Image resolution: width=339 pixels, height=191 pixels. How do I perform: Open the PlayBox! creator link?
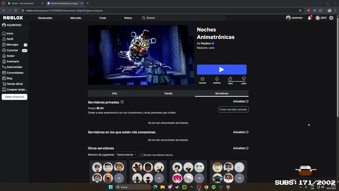tap(206, 44)
